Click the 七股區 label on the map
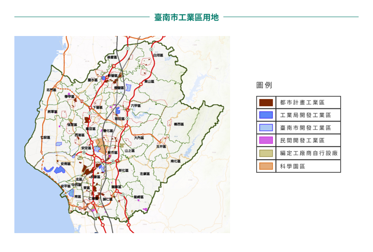The width and height of the screenshot is (373, 252). point(45,137)
